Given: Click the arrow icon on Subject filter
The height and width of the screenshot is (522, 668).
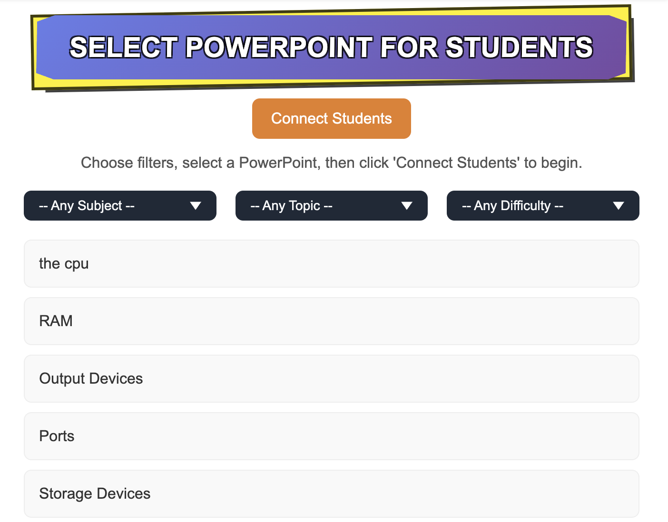Looking at the screenshot, I should point(196,206).
